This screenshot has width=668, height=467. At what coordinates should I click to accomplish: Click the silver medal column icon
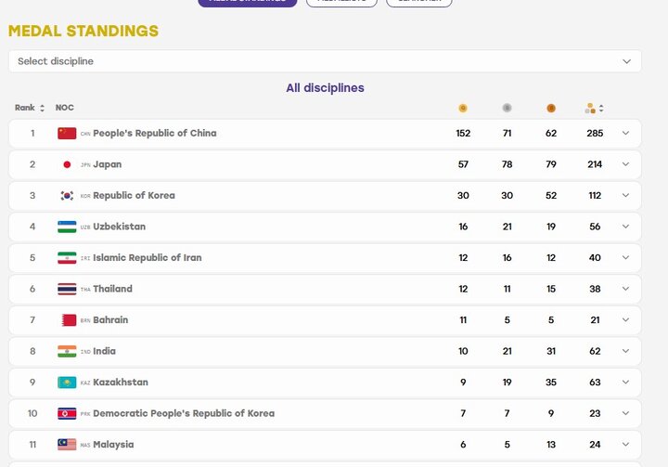click(x=507, y=108)
